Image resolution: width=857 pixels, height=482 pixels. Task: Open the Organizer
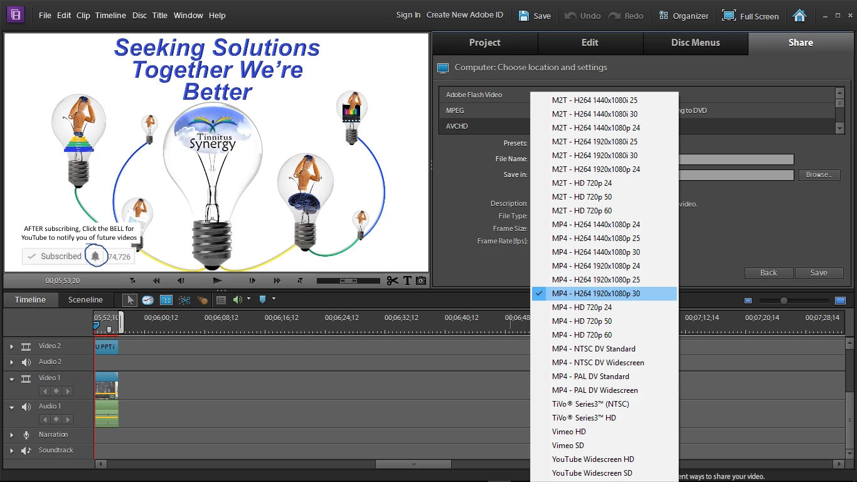683,16
